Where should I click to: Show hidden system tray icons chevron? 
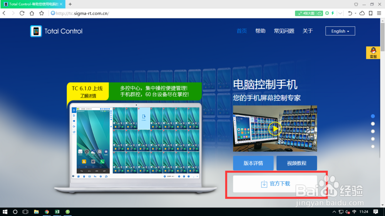click(334, 212)
